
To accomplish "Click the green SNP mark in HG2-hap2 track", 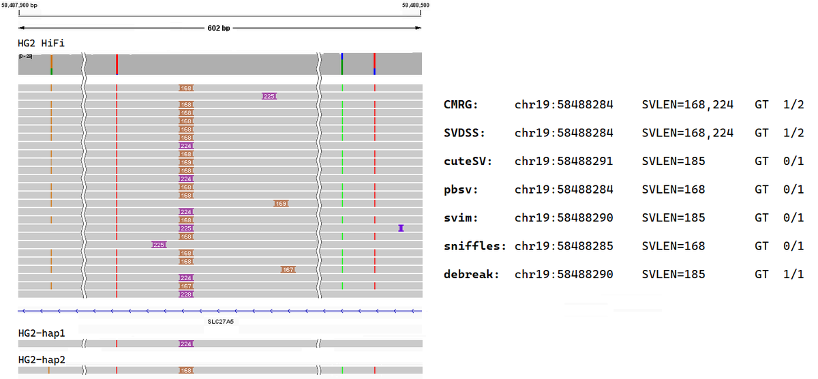I will click(x=342, y=370).
